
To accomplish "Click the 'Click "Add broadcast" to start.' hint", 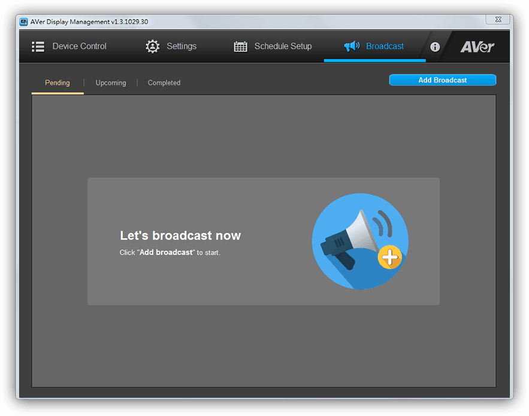I will click(170, 252).
